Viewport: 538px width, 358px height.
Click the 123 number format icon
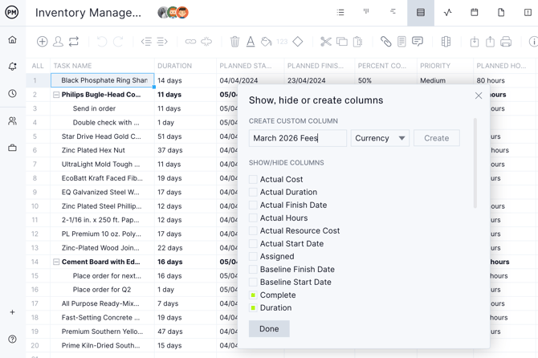point(282,42)
